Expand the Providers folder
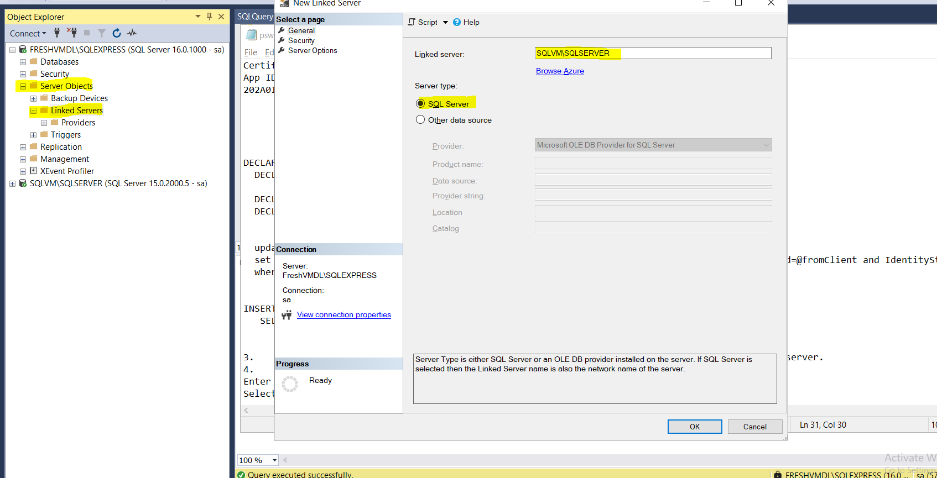Screen dimensions: 937x478 (x=44, y=123)
